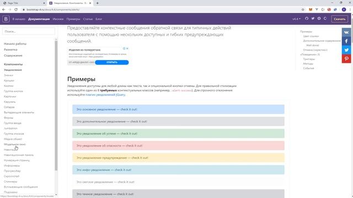This screenshot has width=353, height=198.
Task: Open the red blocker extension icon
Action: 329,9
